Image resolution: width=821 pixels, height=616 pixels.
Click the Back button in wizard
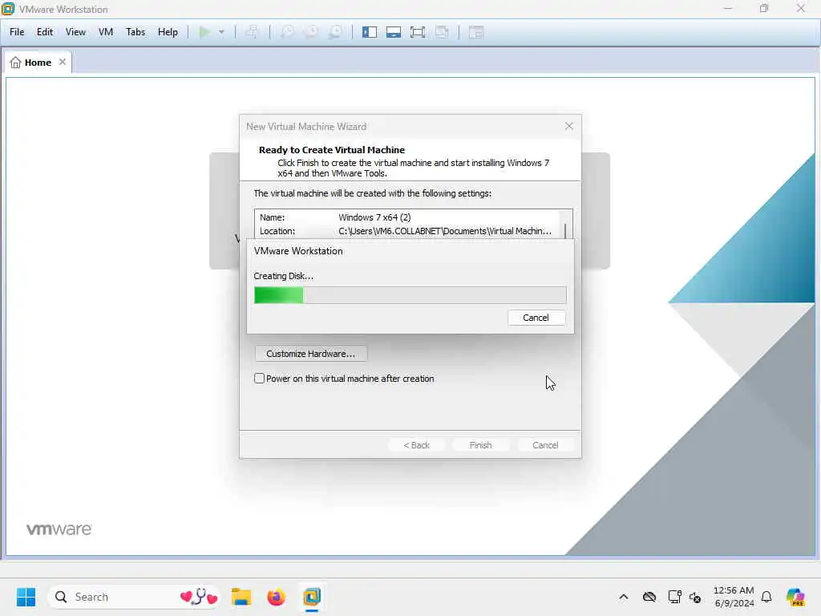click(x=417, y=444)
